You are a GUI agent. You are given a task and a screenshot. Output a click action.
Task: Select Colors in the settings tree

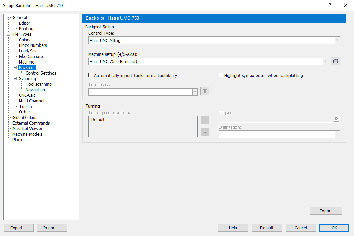coord(25,40)
